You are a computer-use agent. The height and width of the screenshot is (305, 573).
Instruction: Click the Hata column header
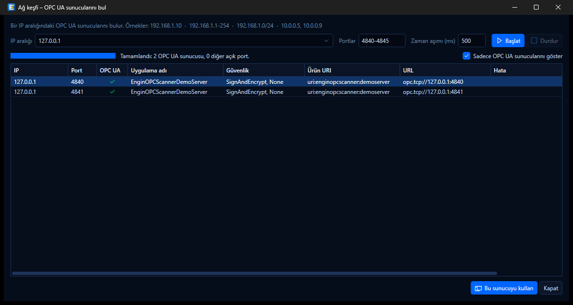[x=526, y=71]
